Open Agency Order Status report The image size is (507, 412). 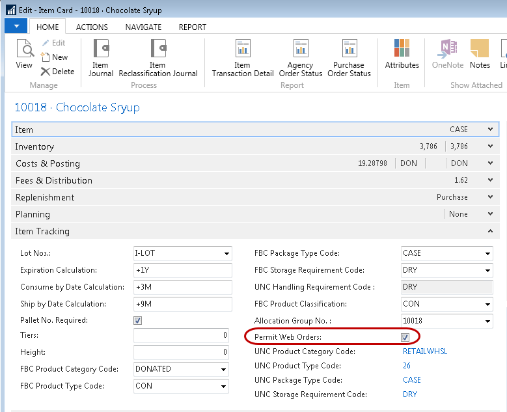(300, 58)
